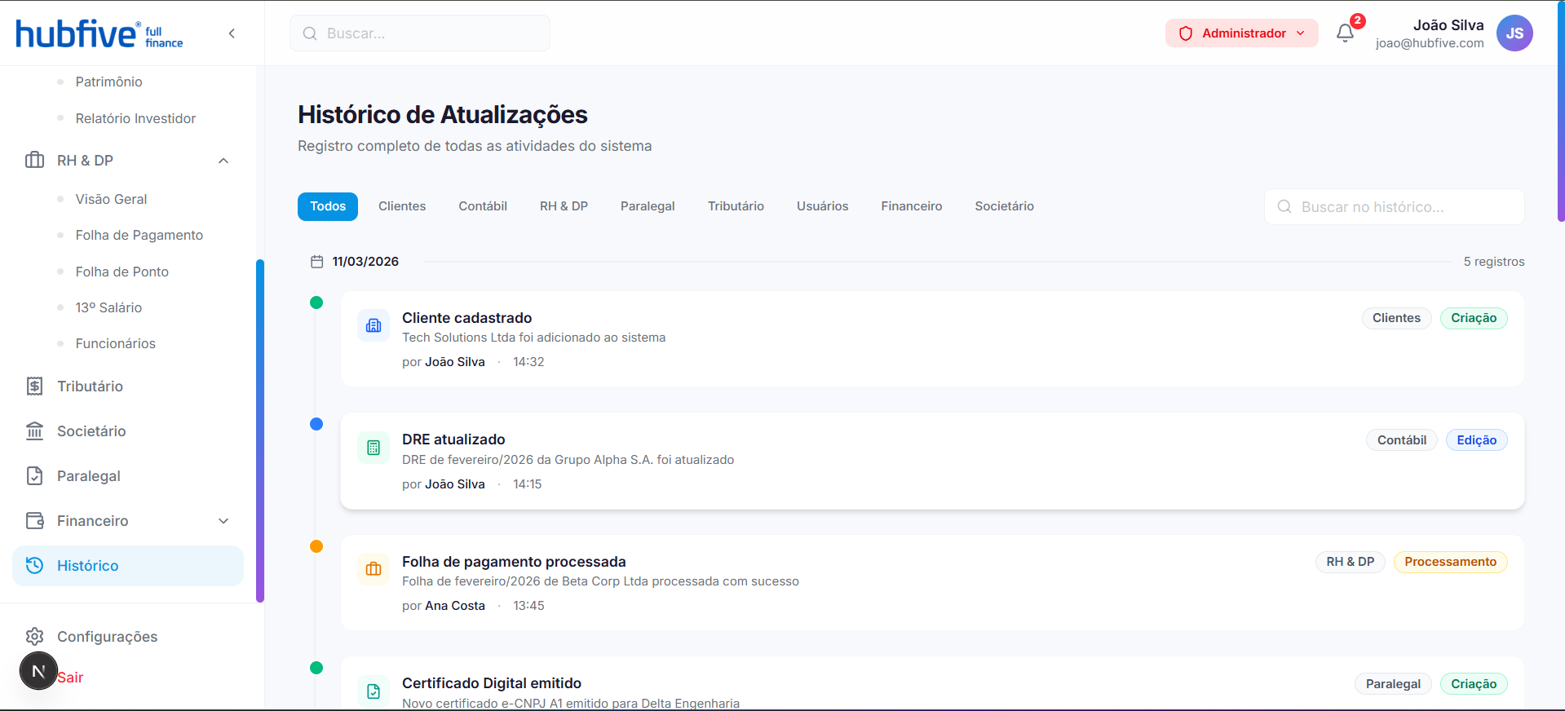Click RH & DP tag on Folha de pagamento
Image resolution: width=1565 pixels, height=711 pixels.
1351,562
